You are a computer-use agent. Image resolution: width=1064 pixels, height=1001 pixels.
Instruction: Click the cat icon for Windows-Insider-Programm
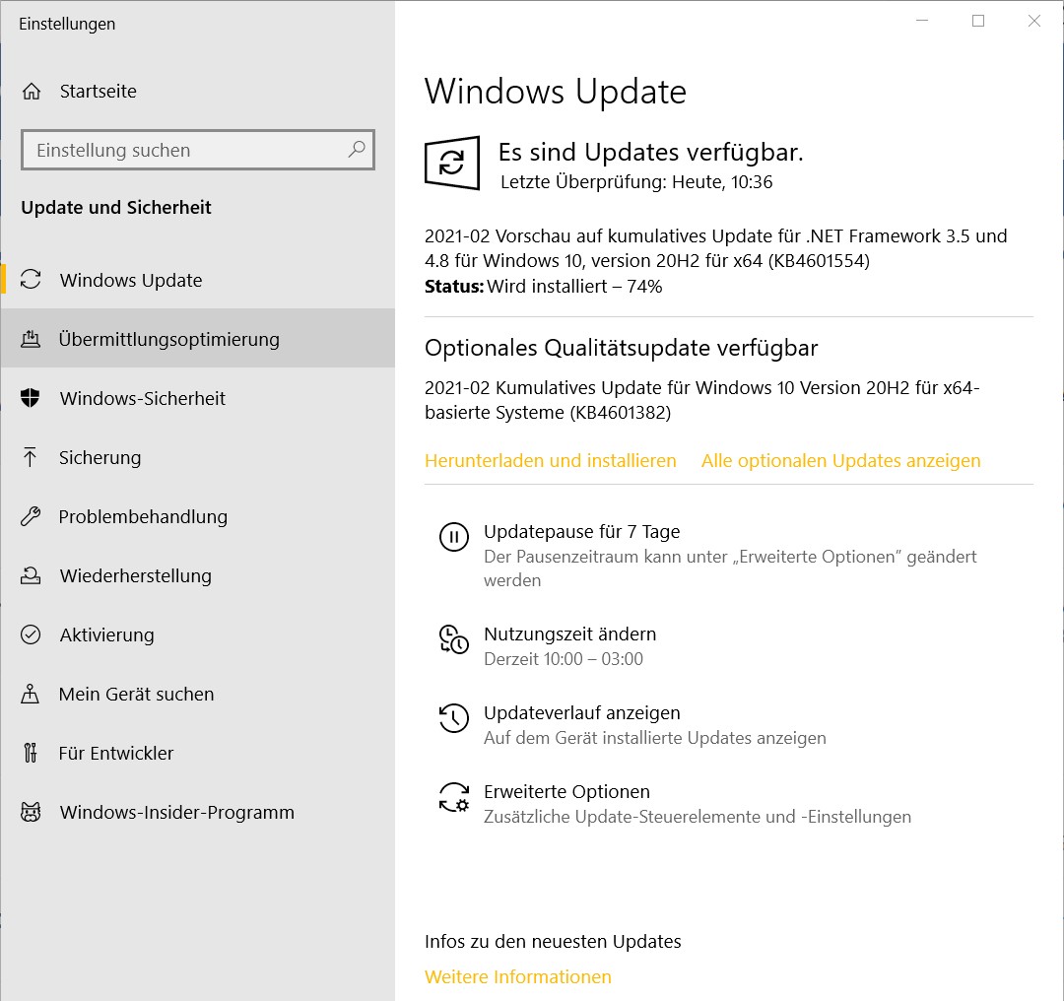31,812
